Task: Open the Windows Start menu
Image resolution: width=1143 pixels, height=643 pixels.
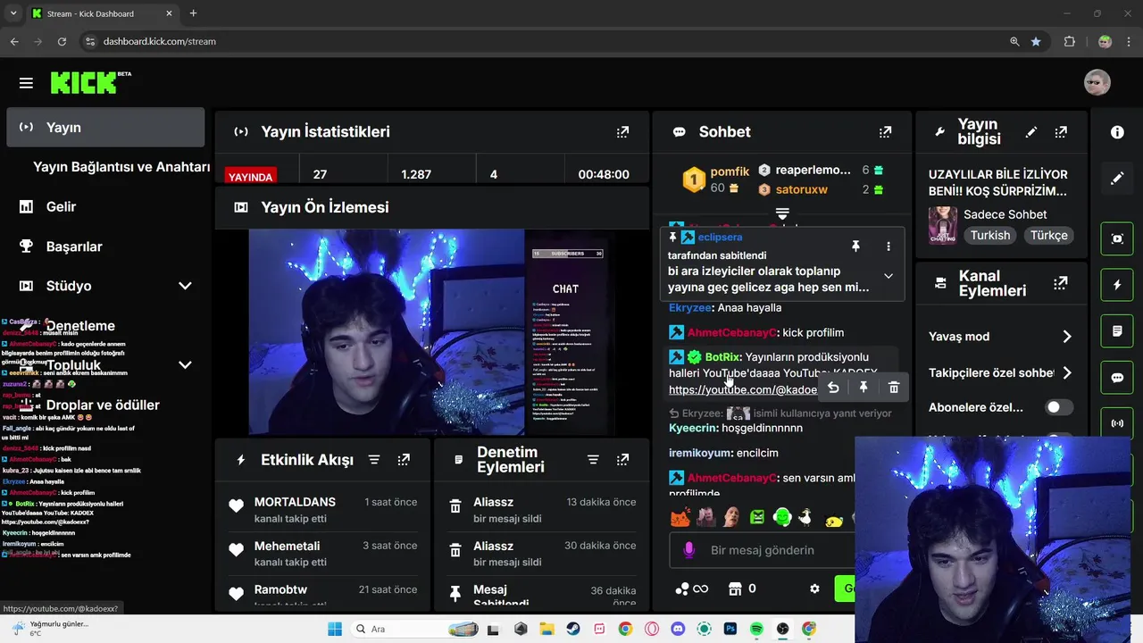Action: point(334,629)
